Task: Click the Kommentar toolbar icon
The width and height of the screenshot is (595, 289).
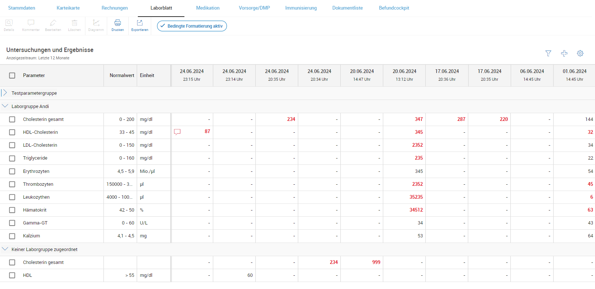Action: point(31,23)
